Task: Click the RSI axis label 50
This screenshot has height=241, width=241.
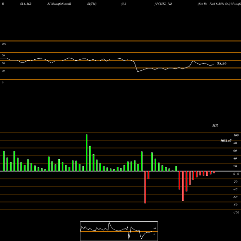Action: coord(3,63)
